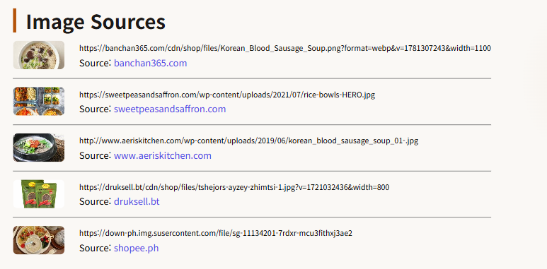This screenshot has height=269, width=547.
Task: Open the sweetpeasandsaffron.com source link
Action: (x=170, y=109)
